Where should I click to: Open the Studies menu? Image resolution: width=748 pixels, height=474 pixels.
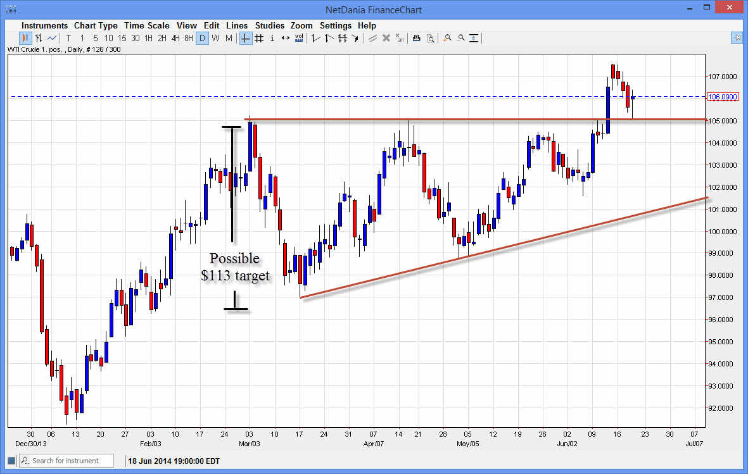click(x=270, y=25)
